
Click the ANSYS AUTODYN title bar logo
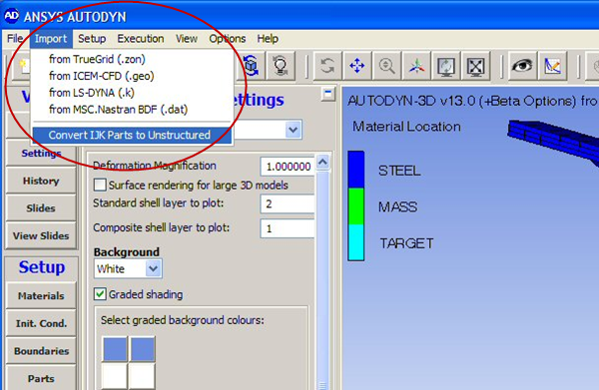(11, 16)
